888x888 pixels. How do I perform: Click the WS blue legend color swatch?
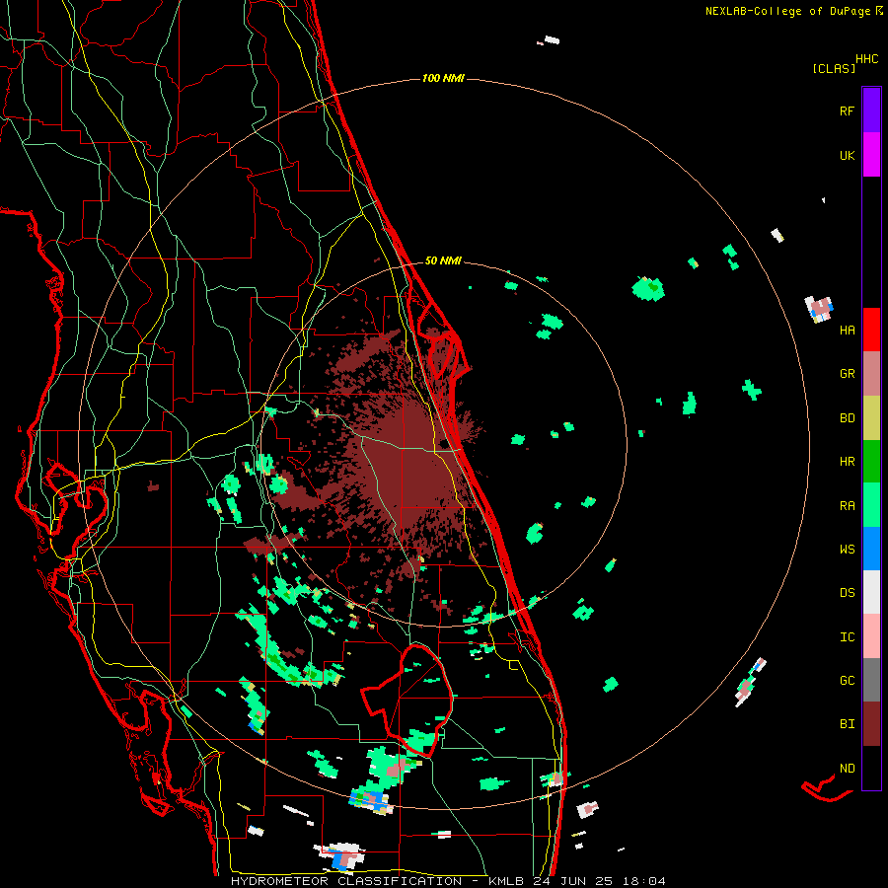tap(871, 549)
